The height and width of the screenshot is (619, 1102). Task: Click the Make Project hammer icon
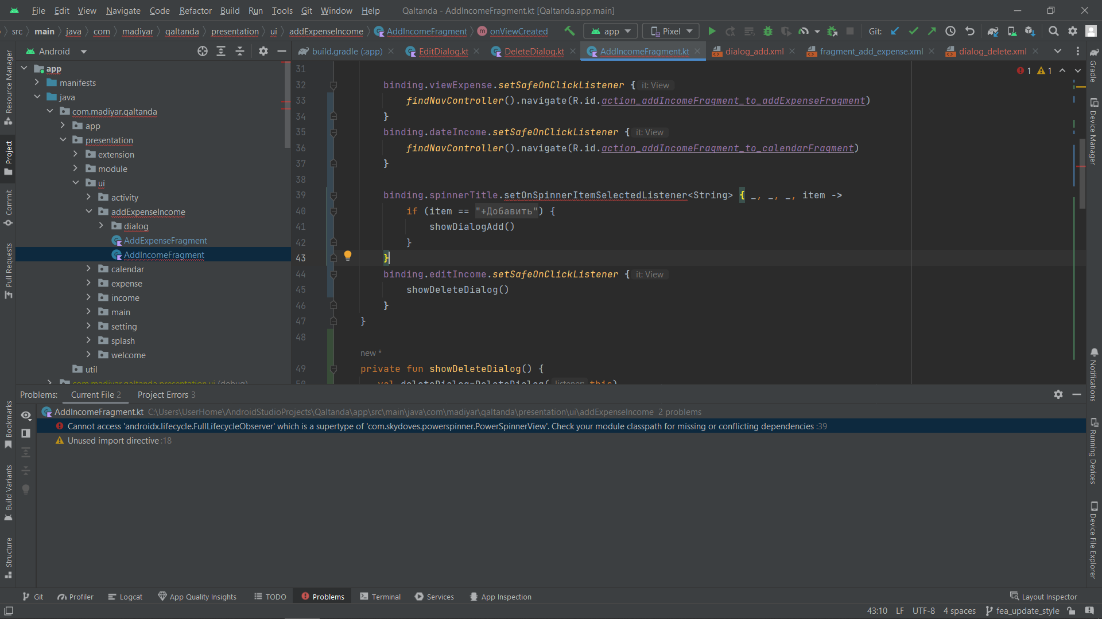(x=569, y=31)
